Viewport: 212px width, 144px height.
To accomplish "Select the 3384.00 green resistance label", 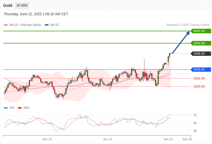I will (201, 43).
